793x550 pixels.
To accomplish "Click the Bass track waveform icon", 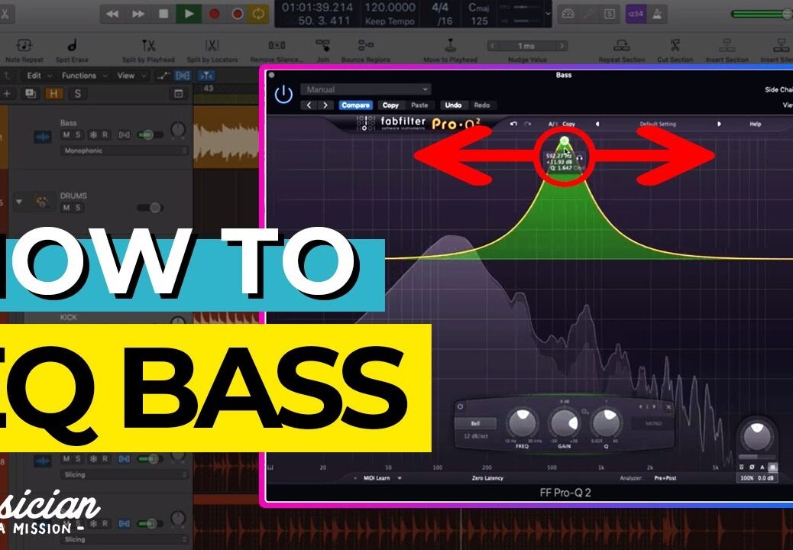I will coord(43,137).
